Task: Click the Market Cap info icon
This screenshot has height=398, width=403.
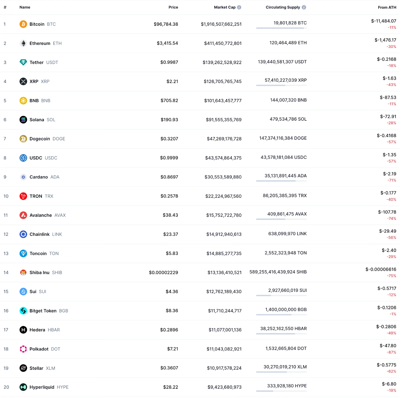Action: click(239, 7)
